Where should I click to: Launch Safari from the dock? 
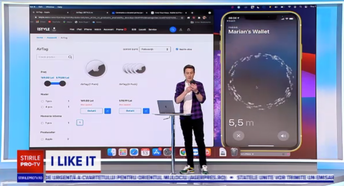tap(134, 152)
